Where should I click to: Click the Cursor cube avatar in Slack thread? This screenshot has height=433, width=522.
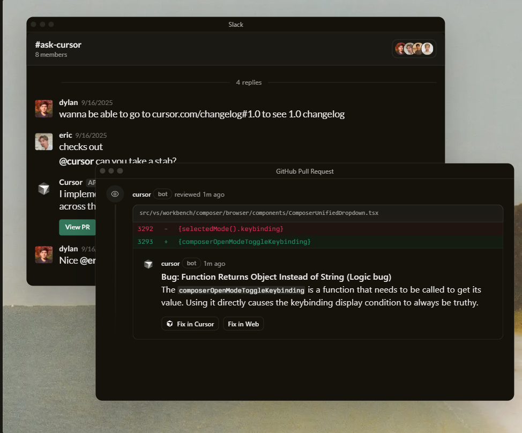point(44,189)
